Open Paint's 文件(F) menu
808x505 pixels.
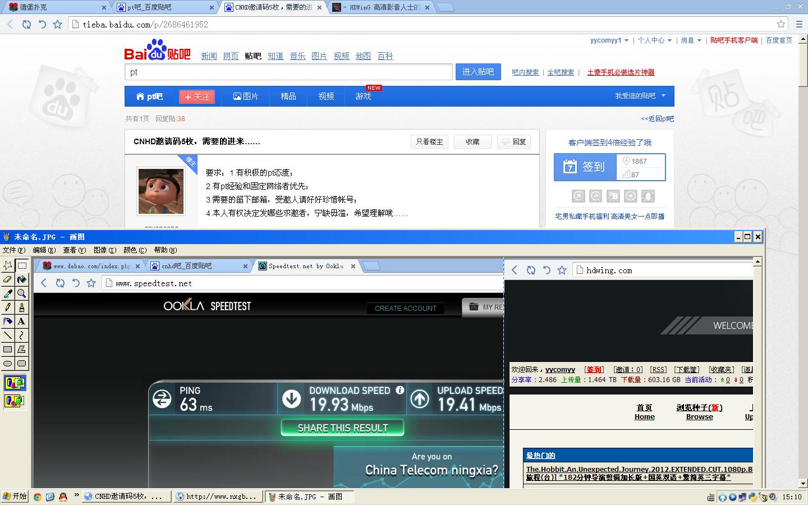[14, 250]
